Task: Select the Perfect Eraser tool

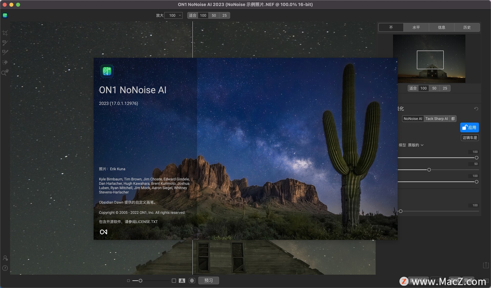Action: pos(5,62)
